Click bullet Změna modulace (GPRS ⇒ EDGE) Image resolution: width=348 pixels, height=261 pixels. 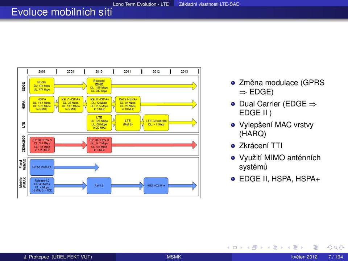(281, 87)
